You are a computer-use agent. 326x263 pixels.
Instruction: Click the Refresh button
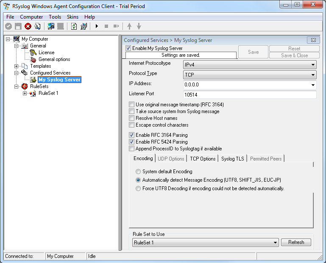click(x=296, y=242)
